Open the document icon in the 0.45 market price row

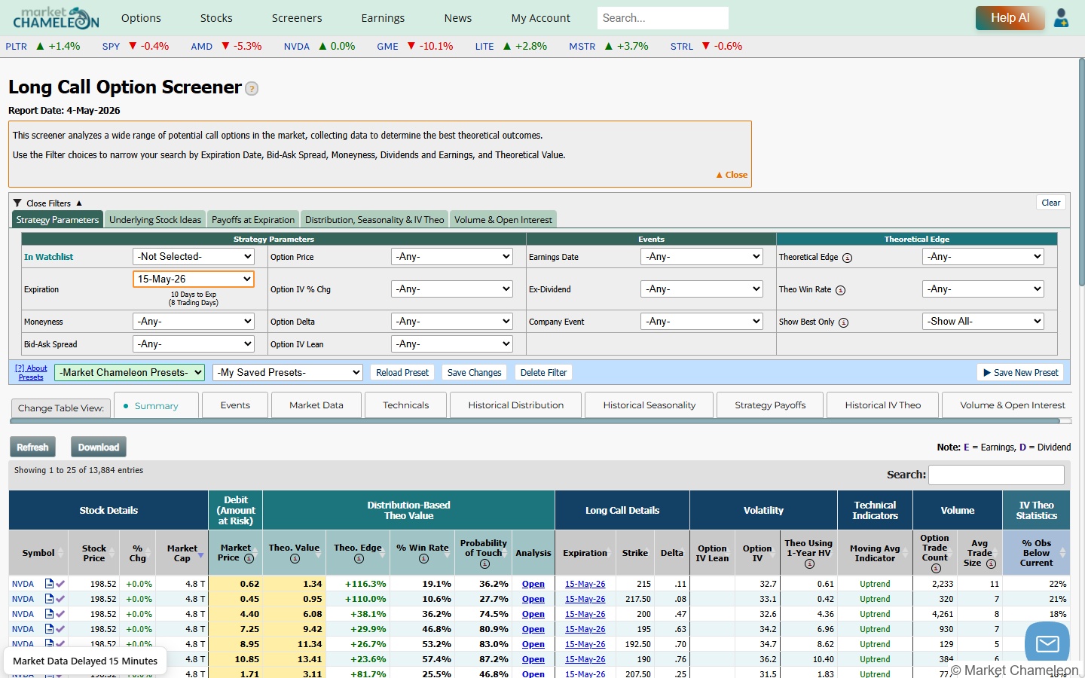pyautogui.click(x=49, y=599)
